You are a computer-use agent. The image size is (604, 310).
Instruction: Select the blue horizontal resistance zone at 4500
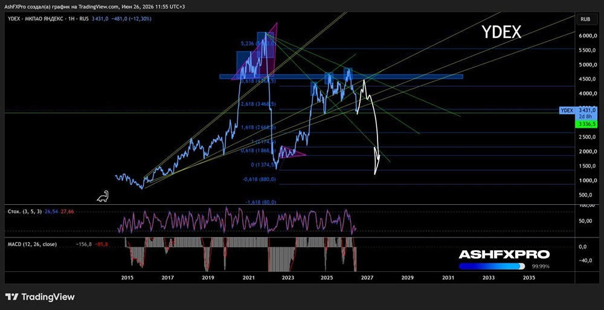(x=341, y=77)
